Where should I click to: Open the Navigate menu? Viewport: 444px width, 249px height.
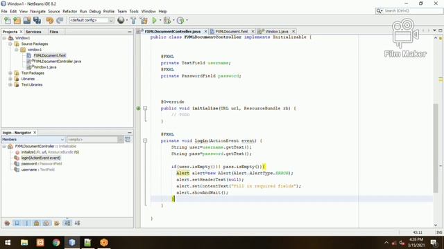pos(38,11)
